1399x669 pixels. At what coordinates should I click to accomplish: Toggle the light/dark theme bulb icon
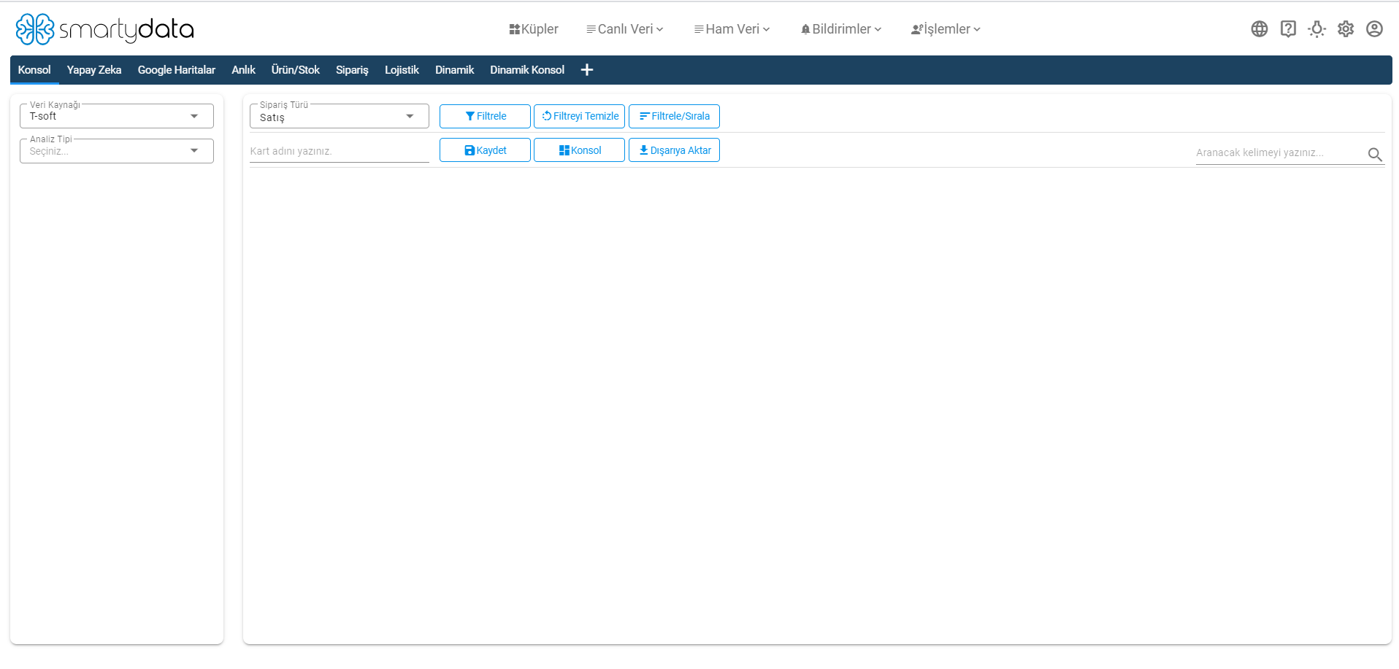point(1317,29)
